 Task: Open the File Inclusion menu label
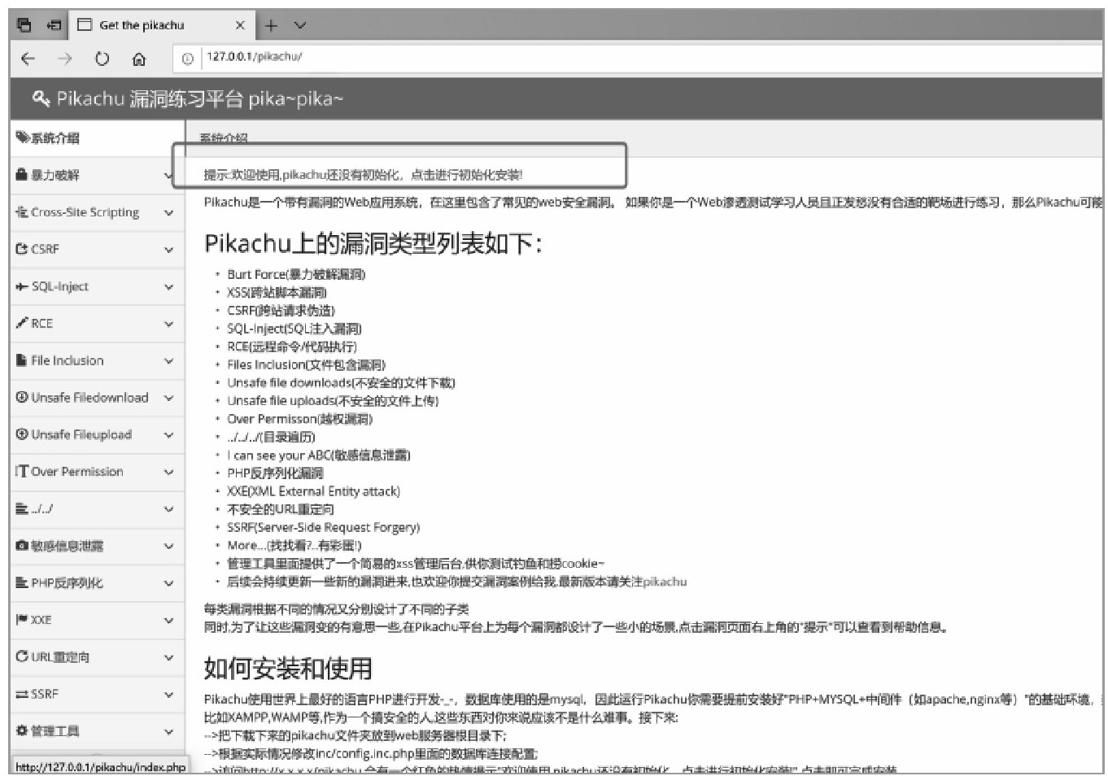tap(68, 360)
